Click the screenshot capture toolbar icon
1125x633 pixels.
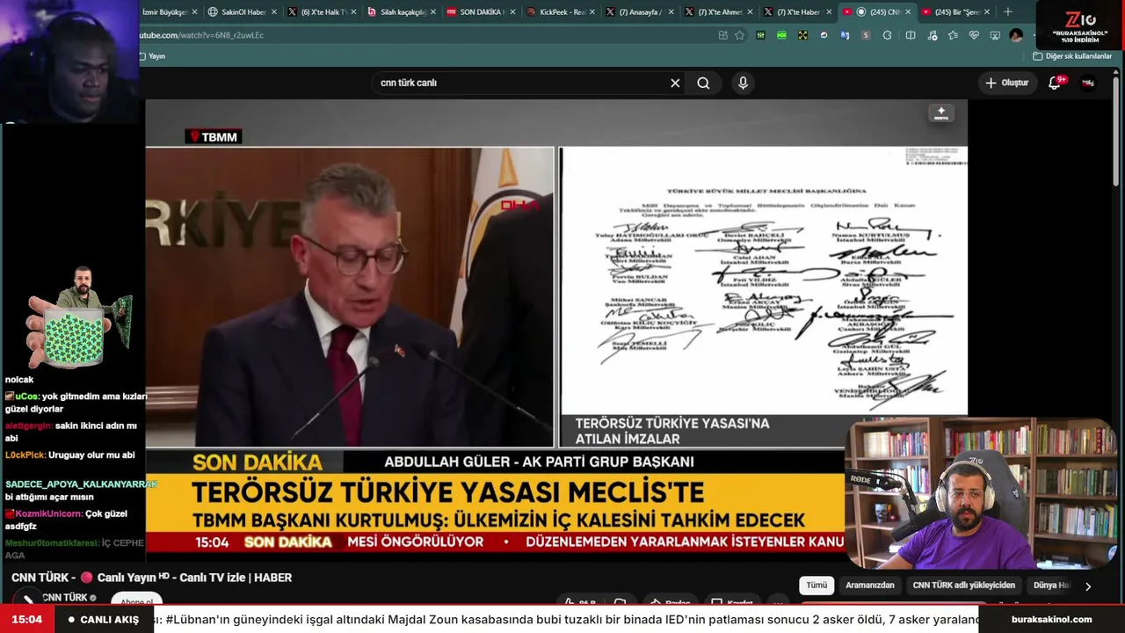click(x=995, y=35)
